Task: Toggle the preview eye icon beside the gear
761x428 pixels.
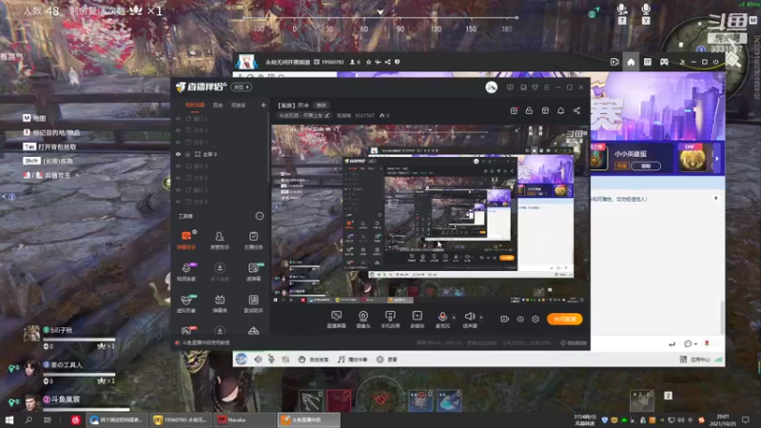Action: click(x=520, y=319)
